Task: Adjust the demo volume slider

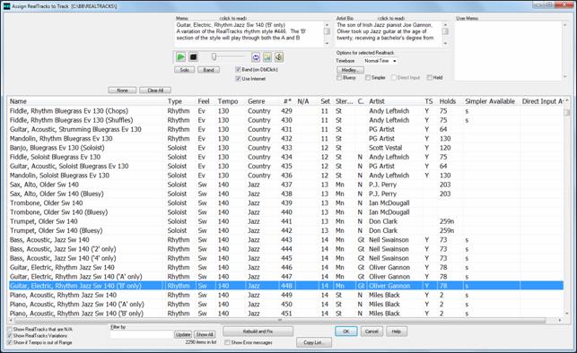Action: coord(214,56)
